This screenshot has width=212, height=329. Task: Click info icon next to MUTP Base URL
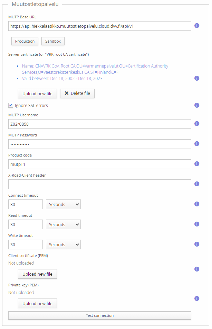197,26
